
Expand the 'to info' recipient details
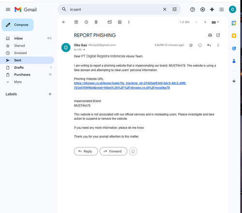coord(84,50)
